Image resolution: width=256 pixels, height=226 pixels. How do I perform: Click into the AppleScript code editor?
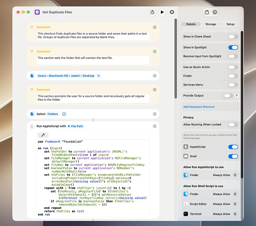(x=93, y=178)
